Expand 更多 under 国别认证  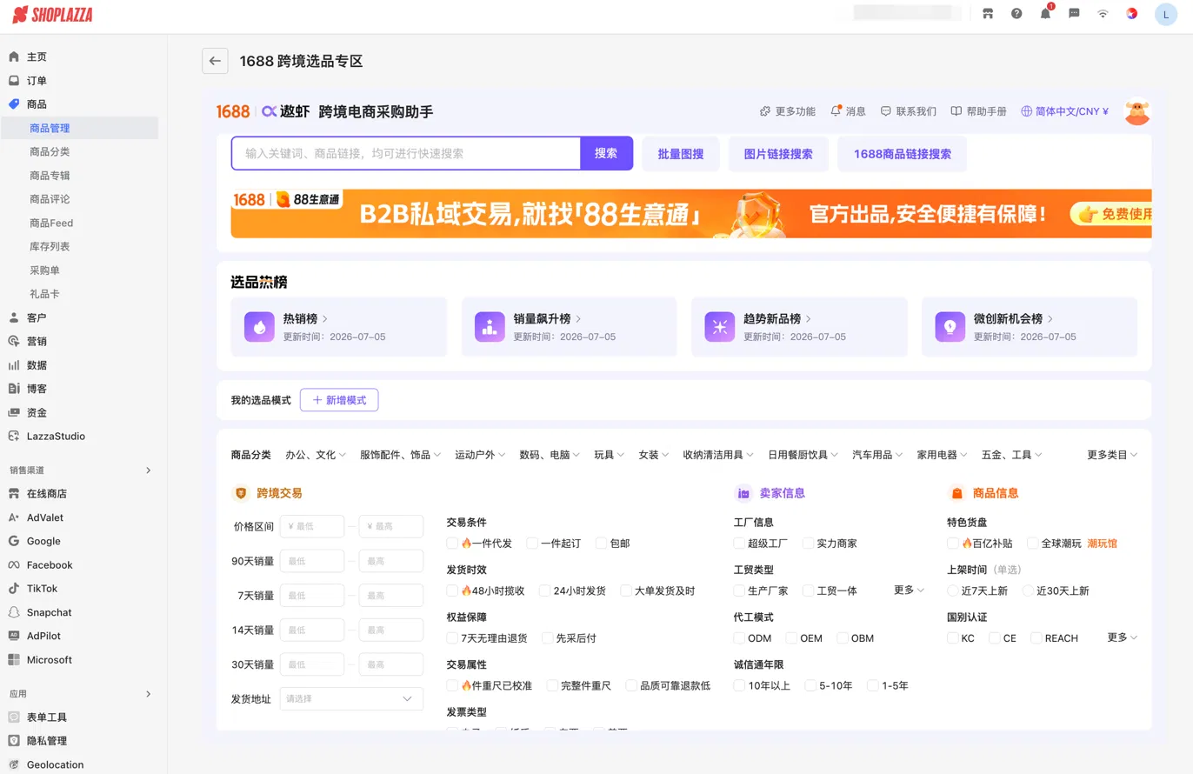[1122, 637]
